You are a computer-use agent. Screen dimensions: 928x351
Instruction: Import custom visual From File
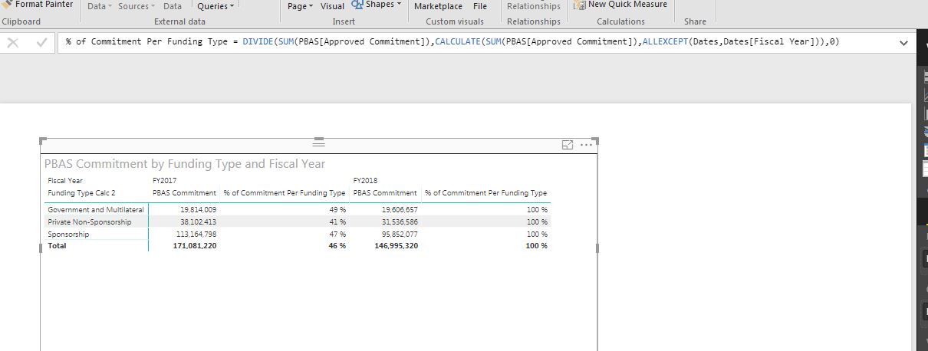(480, 6)
